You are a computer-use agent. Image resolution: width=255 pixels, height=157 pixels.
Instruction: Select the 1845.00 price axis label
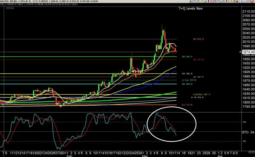248,89
